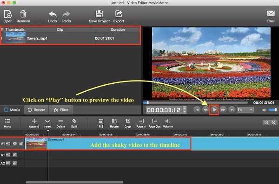Open the timeline Menu
Image resolution: width=279 pixels, height=184 pixels.
point(7,123)
